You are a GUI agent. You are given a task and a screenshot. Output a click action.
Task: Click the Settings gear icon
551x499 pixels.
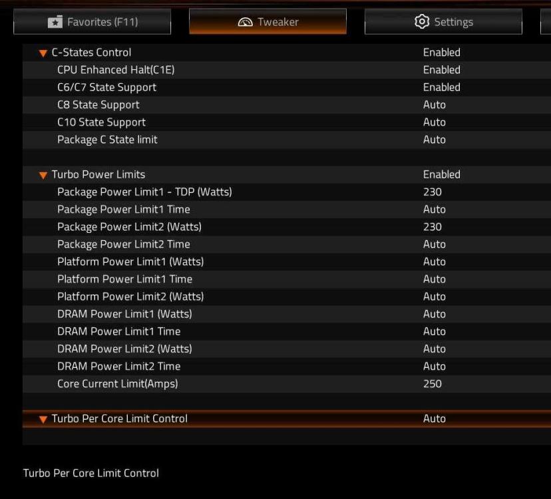pyautogui.click(x=422, y=22)
